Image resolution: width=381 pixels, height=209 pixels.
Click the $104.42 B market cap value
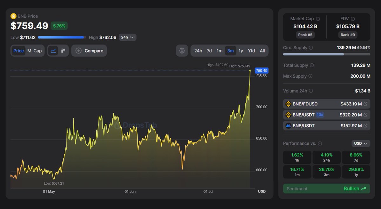[305, 27]
